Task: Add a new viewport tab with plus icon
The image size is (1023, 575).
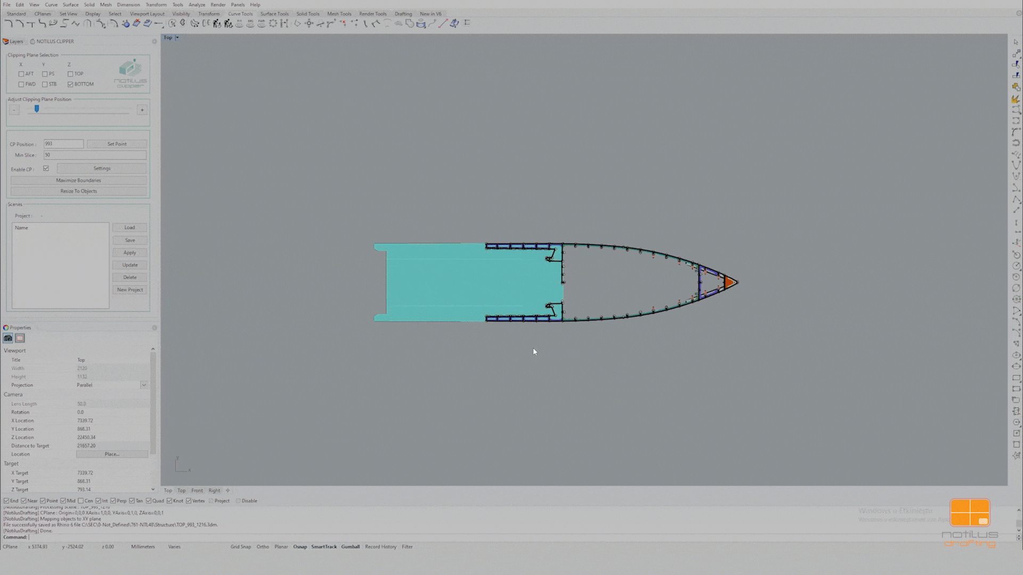Action: pos(228,490)
